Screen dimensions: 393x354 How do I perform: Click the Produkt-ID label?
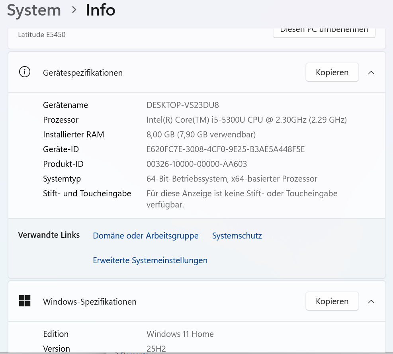tap(63, 164)
